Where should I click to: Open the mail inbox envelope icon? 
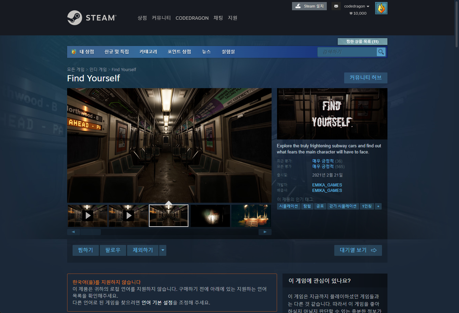(336, 6)
